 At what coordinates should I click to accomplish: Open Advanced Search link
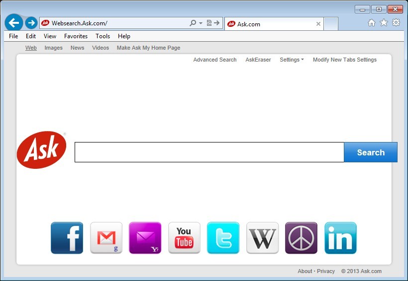tap(215, 60)
